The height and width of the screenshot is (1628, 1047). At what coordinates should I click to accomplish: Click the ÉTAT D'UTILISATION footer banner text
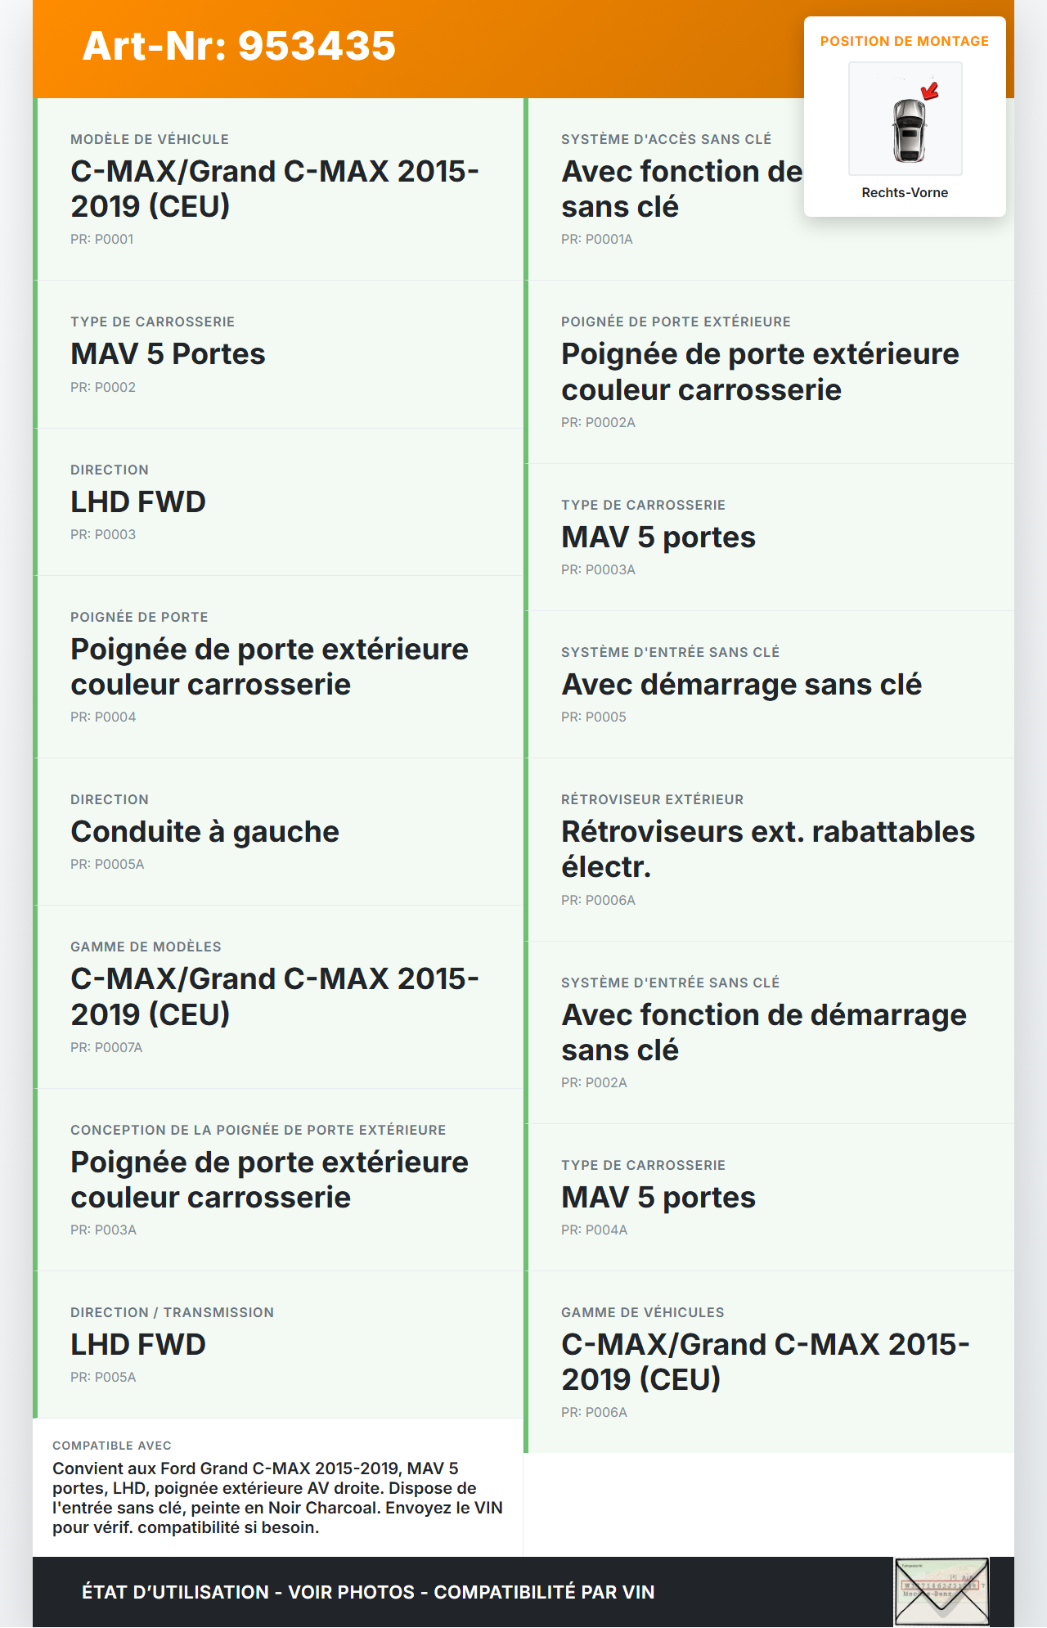pyautogui.click(x=368, y=1592)
